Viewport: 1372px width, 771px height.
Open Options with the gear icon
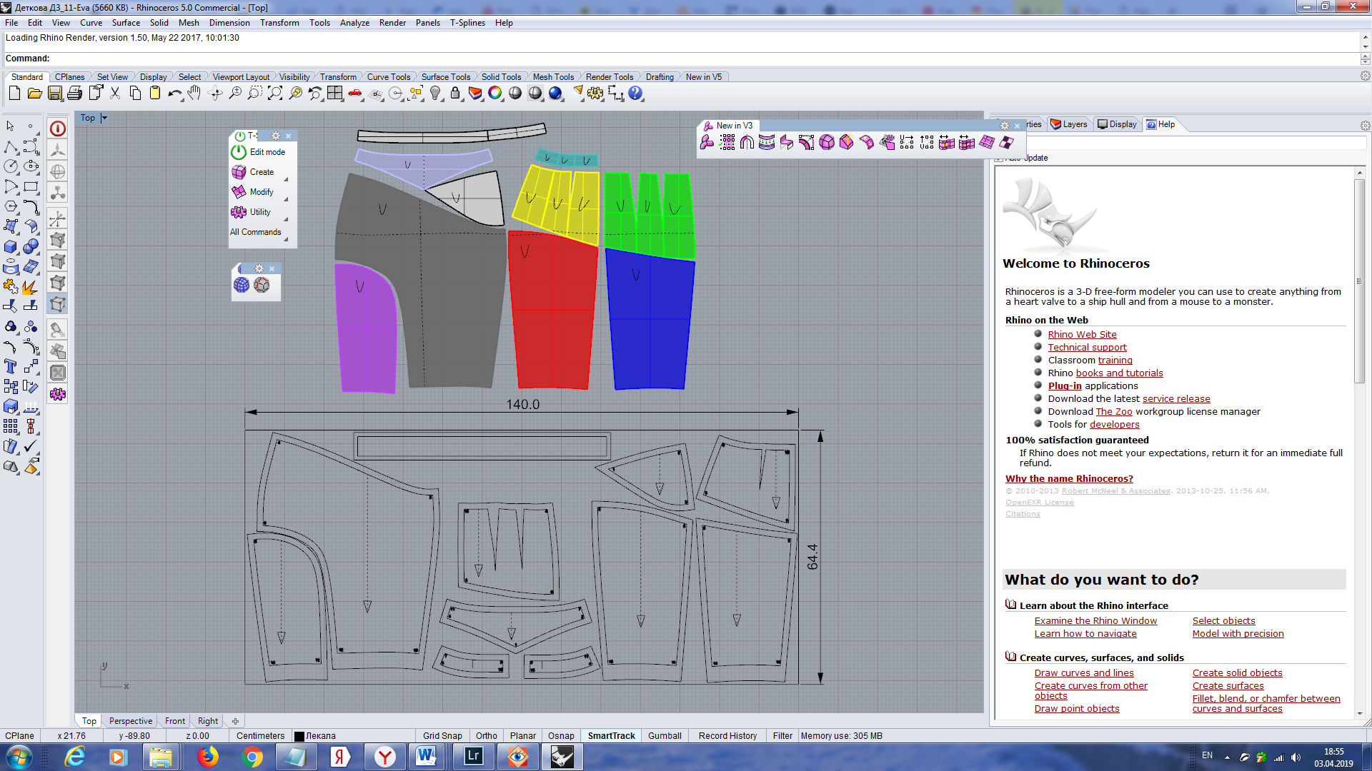pyautogui.click(x=595, y=94)
